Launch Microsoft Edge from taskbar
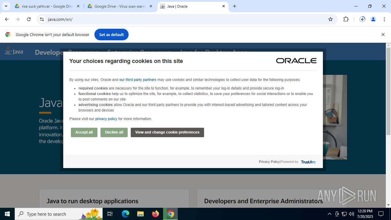The height and width of the screenshot is (220, 391). [x=126, y=214]
